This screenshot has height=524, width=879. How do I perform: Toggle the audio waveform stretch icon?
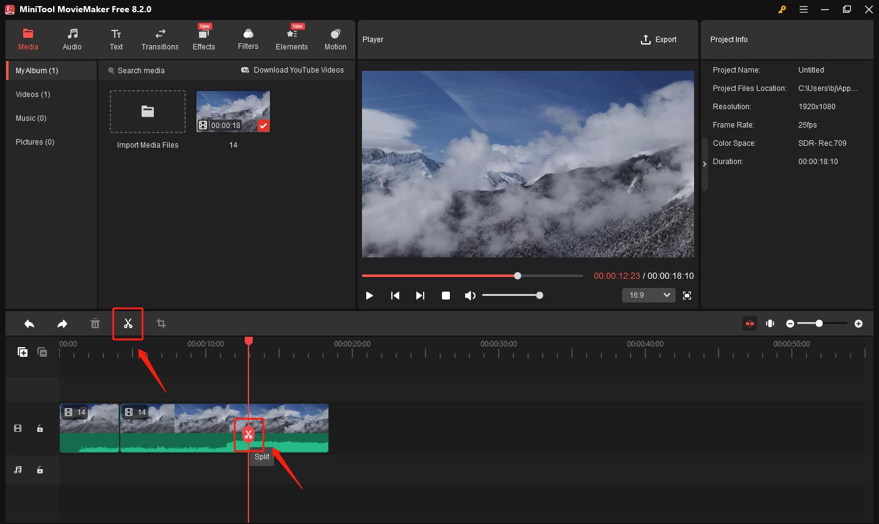pyautogui.click(x=770, y=323)
